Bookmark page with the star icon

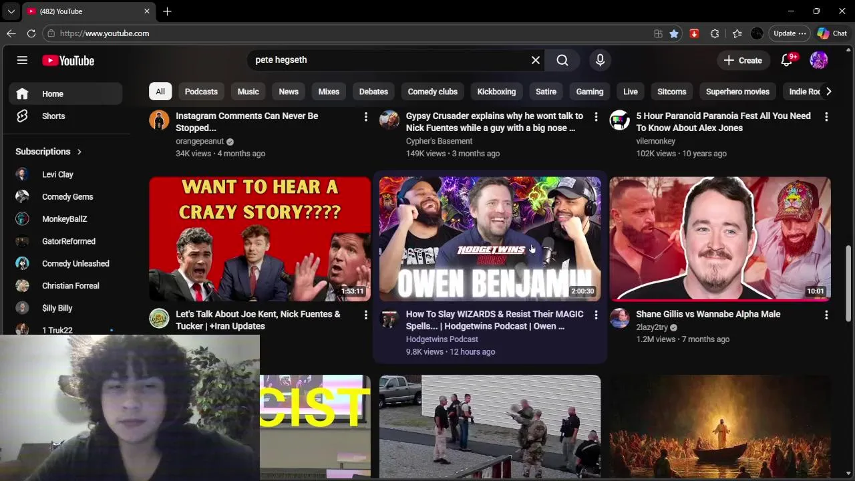[674, 33]
